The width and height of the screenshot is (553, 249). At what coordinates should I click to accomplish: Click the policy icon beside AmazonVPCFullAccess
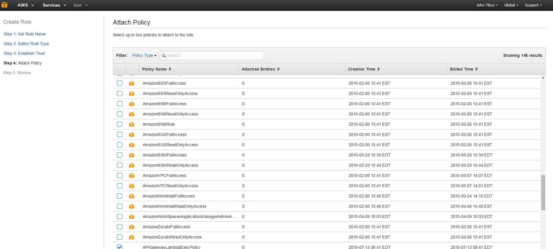pos(132,176)
